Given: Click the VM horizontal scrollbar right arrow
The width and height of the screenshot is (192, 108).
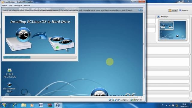Looking at the screenshot, I should (142, 97).
